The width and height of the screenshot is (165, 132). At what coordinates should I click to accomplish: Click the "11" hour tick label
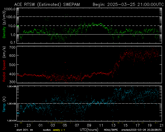(101, 125)
